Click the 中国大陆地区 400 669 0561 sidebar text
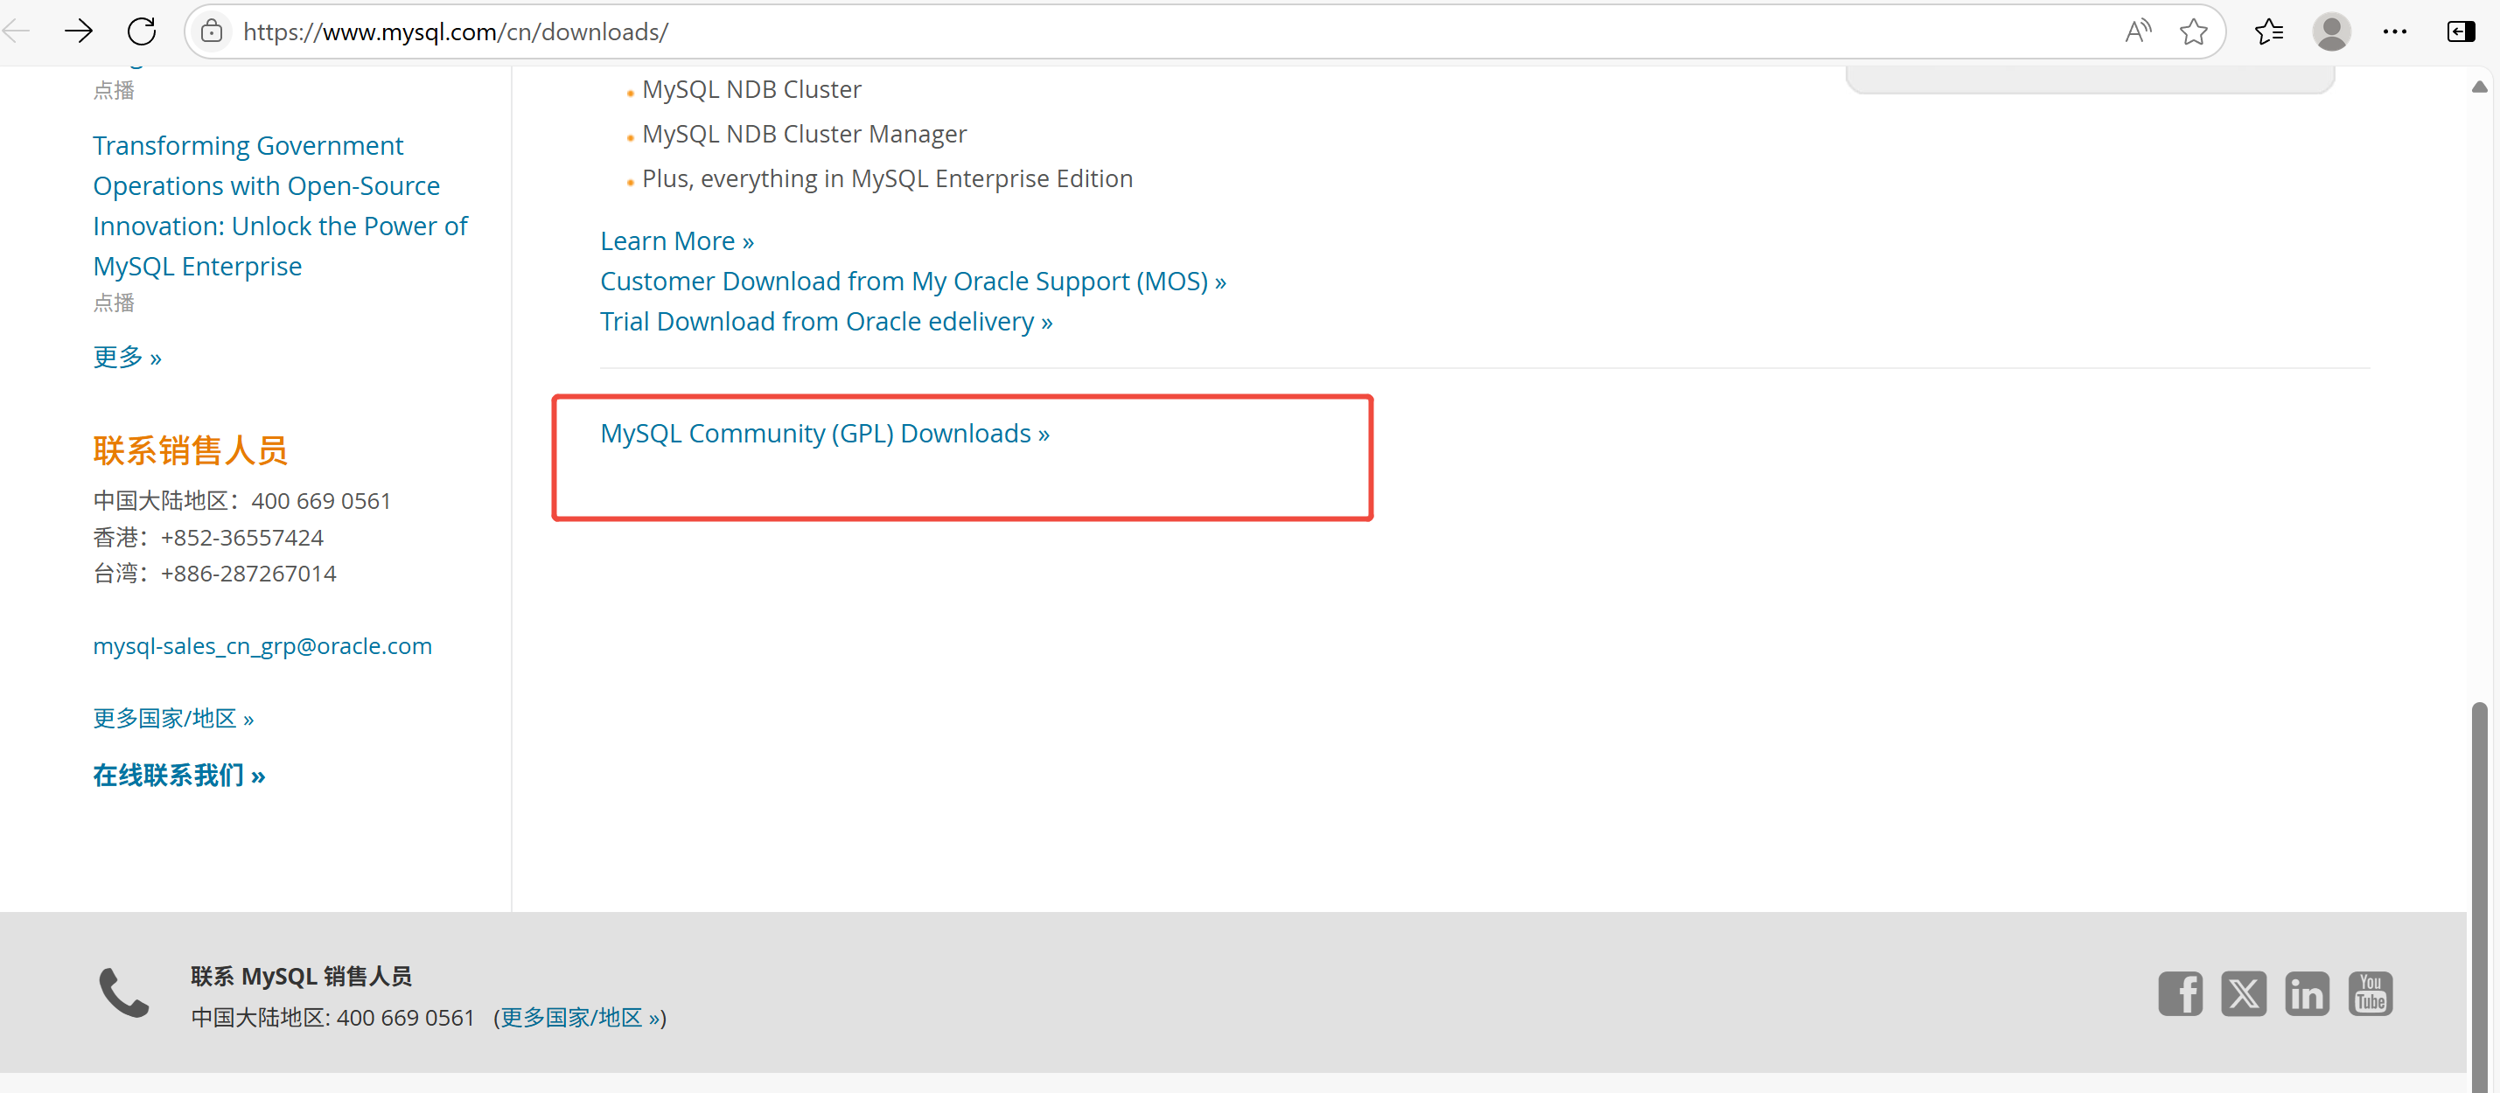The image size is (2500, 1093). point(241,501)
